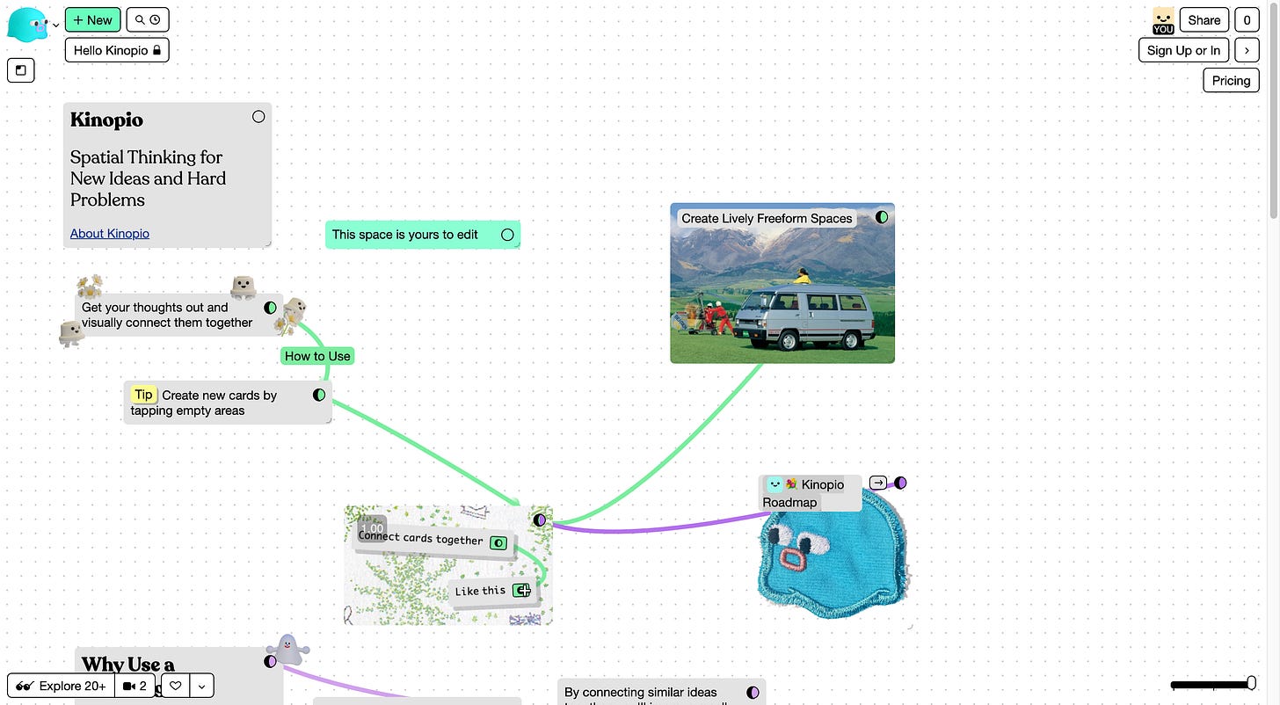The height and width of the screenshot is (705, 1280).
Task: Open the Pricing page
Action: (x=1231, y=80)
